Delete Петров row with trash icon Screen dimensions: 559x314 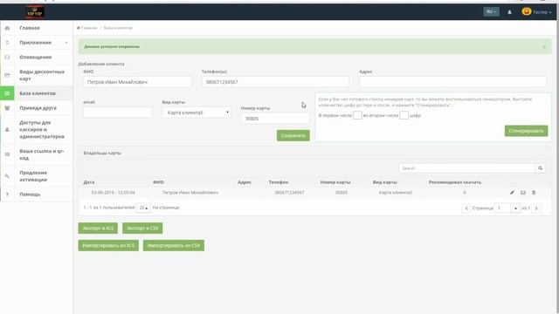534,192
